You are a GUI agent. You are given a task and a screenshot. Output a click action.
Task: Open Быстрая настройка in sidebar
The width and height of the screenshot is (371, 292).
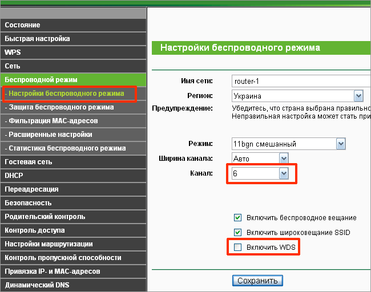(x=73, y=39)
